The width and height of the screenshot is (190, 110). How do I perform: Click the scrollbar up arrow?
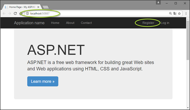pyautogui.click(x=188, y=19)
